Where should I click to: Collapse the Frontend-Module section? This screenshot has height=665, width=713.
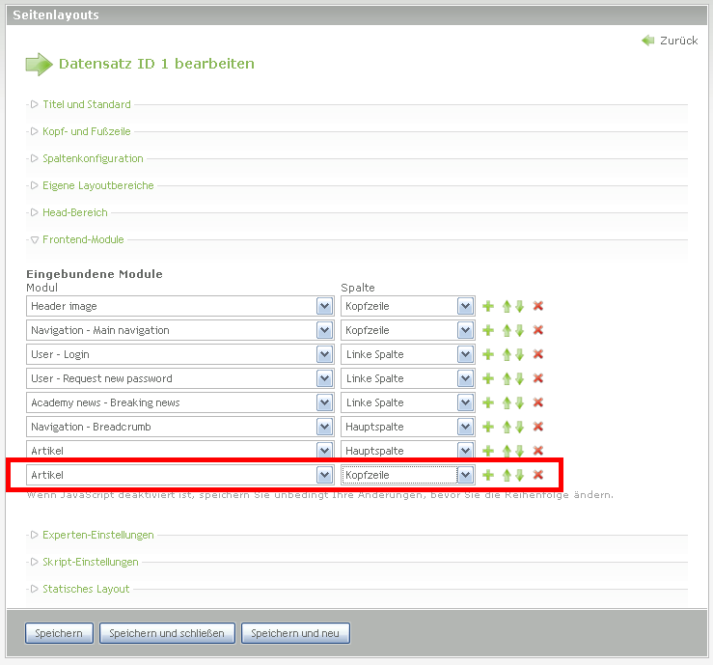click(83, 239)
